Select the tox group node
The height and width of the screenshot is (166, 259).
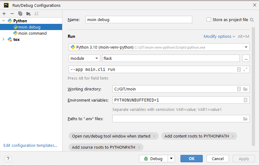(16, 40)
